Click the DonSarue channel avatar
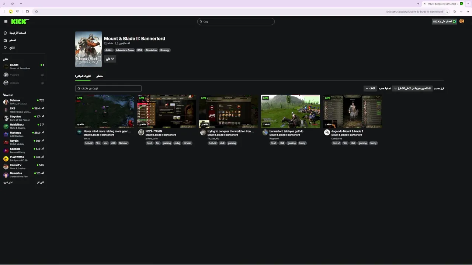The height and width of the screenshot is (265, 472). [327, 132]
